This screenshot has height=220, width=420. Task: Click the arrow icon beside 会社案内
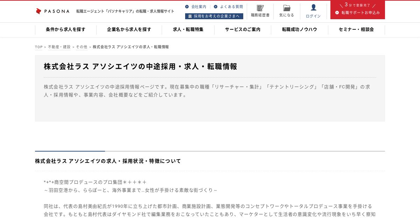click(187, 7)
